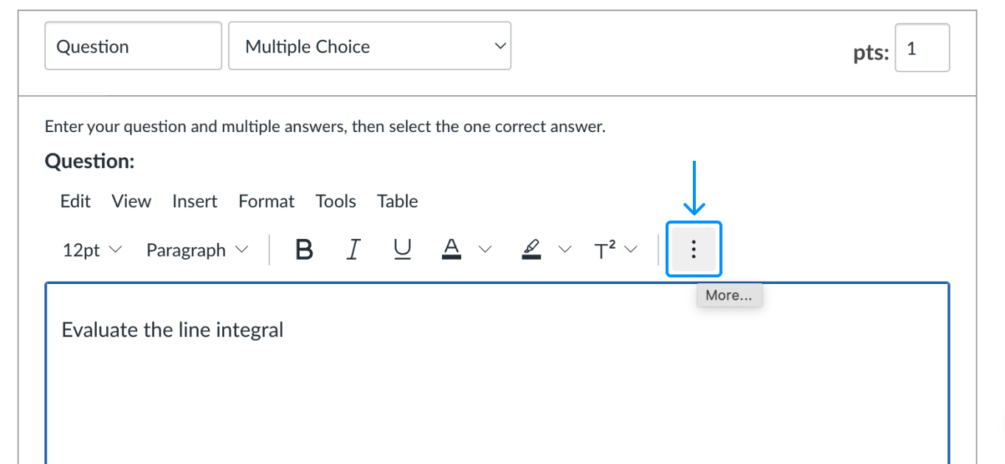Open the Format menu

[266, 201]
